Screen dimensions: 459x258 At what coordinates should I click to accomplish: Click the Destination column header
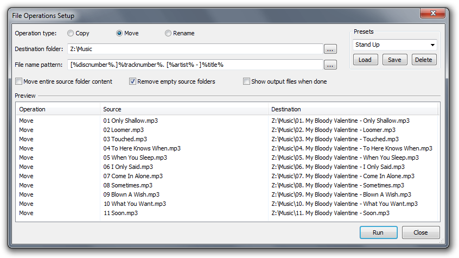353,110
